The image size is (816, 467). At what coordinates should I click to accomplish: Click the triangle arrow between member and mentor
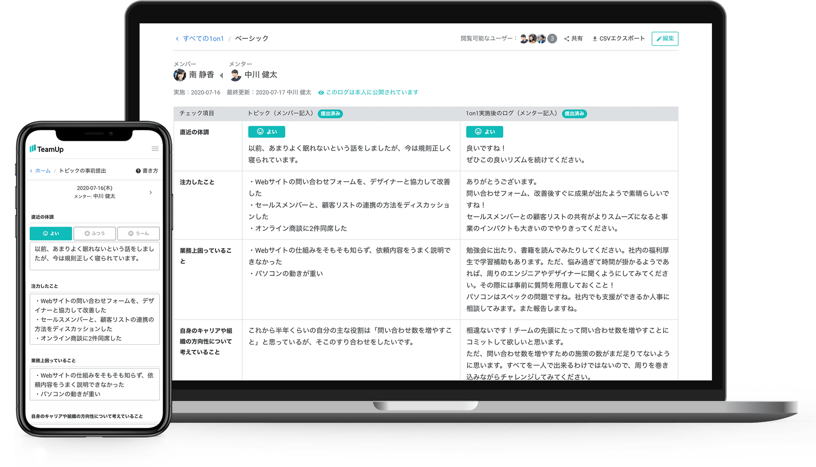pos(221,75)
